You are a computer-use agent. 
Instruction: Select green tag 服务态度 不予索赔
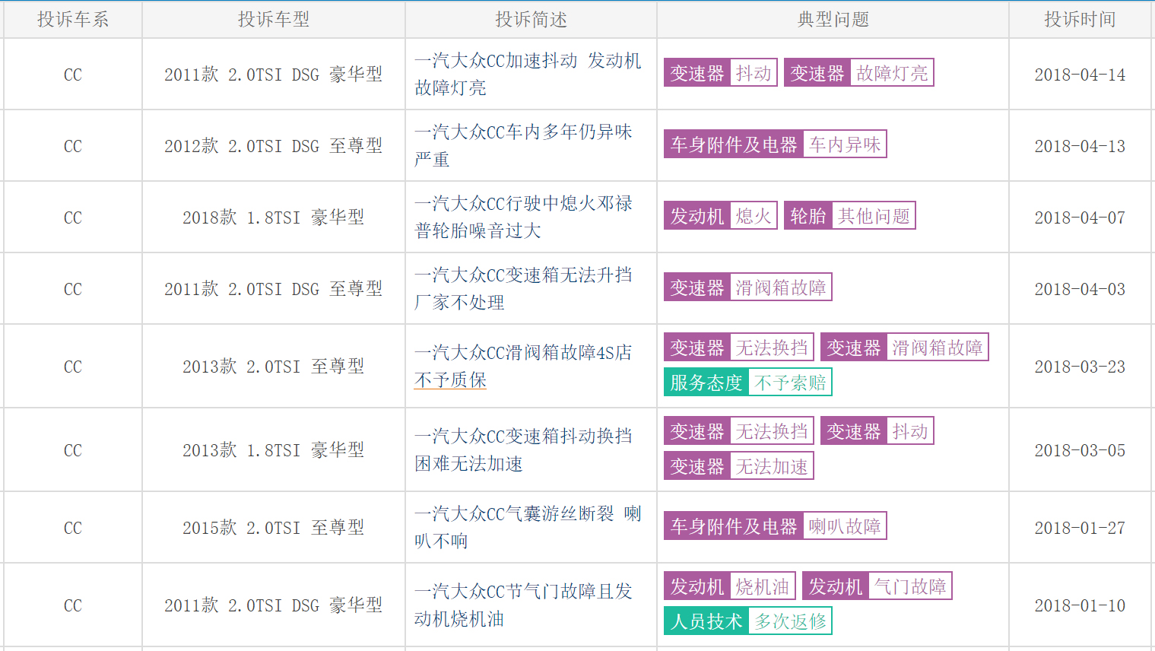pos(748,383)
